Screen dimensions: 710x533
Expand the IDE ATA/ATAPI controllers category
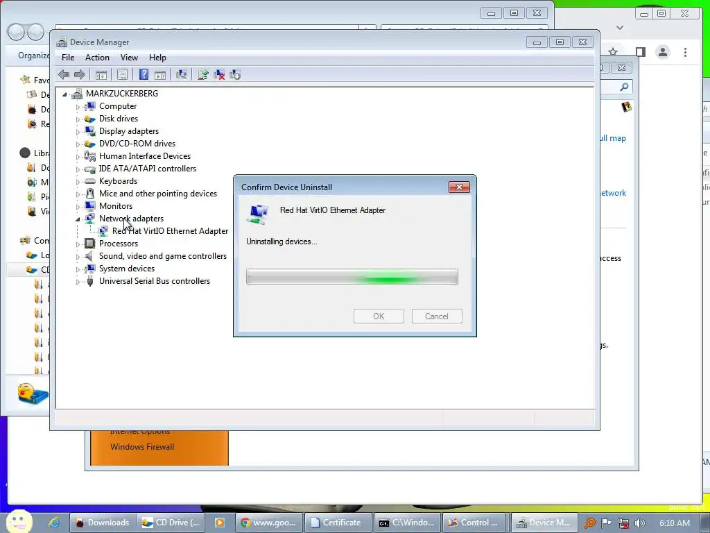tap(78, 169)
